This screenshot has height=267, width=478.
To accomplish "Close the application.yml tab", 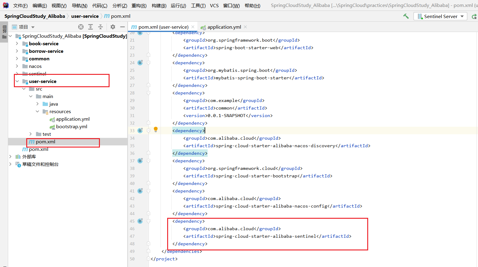I will point(245,27).
